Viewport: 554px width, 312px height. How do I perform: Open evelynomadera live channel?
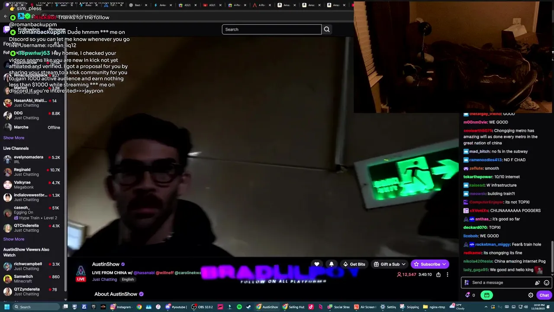[33, 159]
